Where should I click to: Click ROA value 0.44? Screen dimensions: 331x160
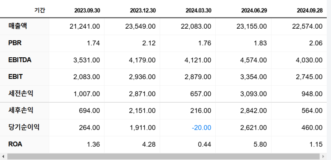point(205,145)
